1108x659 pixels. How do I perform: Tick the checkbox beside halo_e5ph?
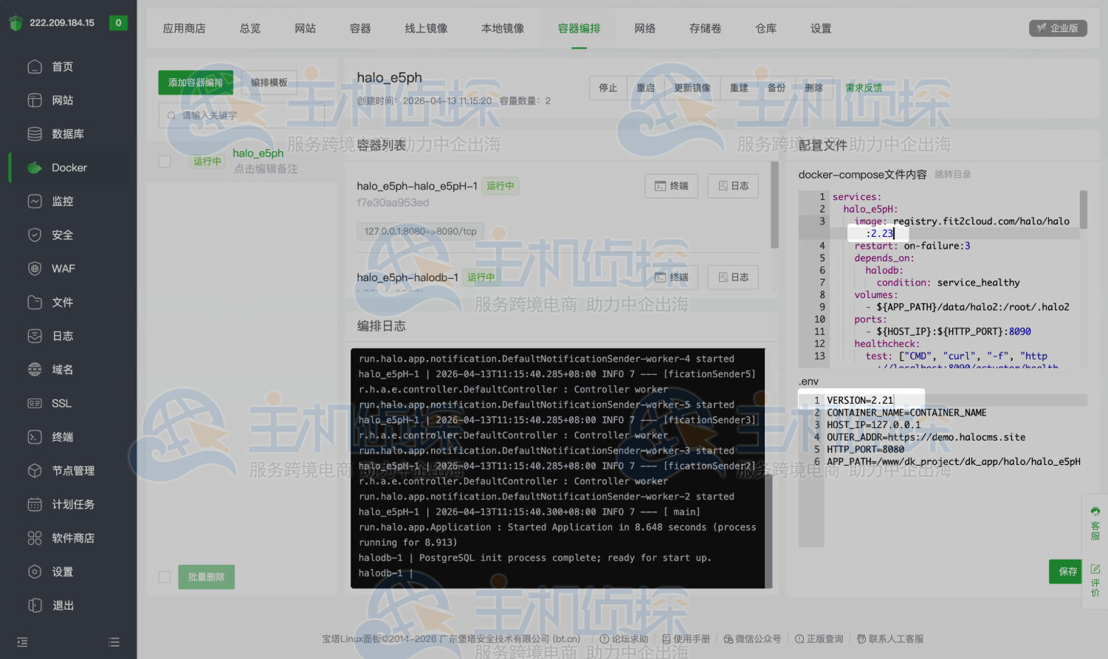[x=165, y=161]
